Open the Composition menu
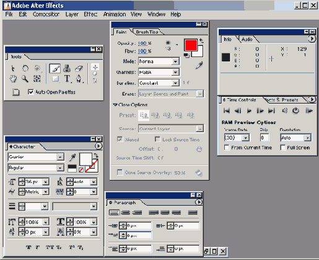This screenshot has height=260, width=319. (x=46, y=14)
